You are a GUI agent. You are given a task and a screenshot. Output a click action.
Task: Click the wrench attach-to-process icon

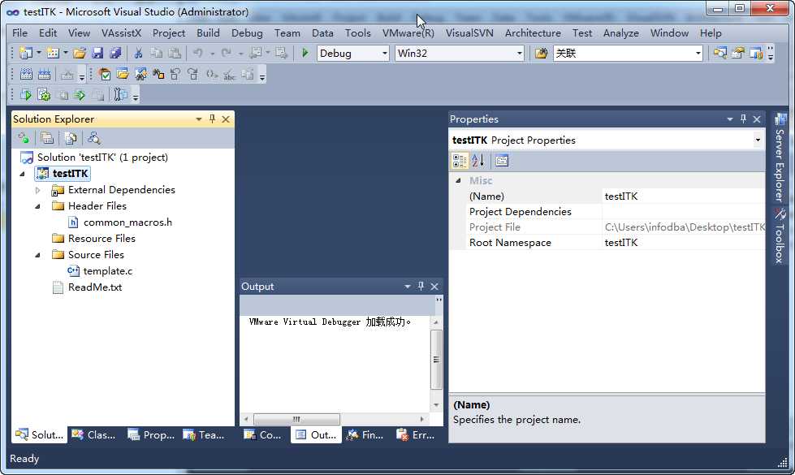(x=120, y=95)
